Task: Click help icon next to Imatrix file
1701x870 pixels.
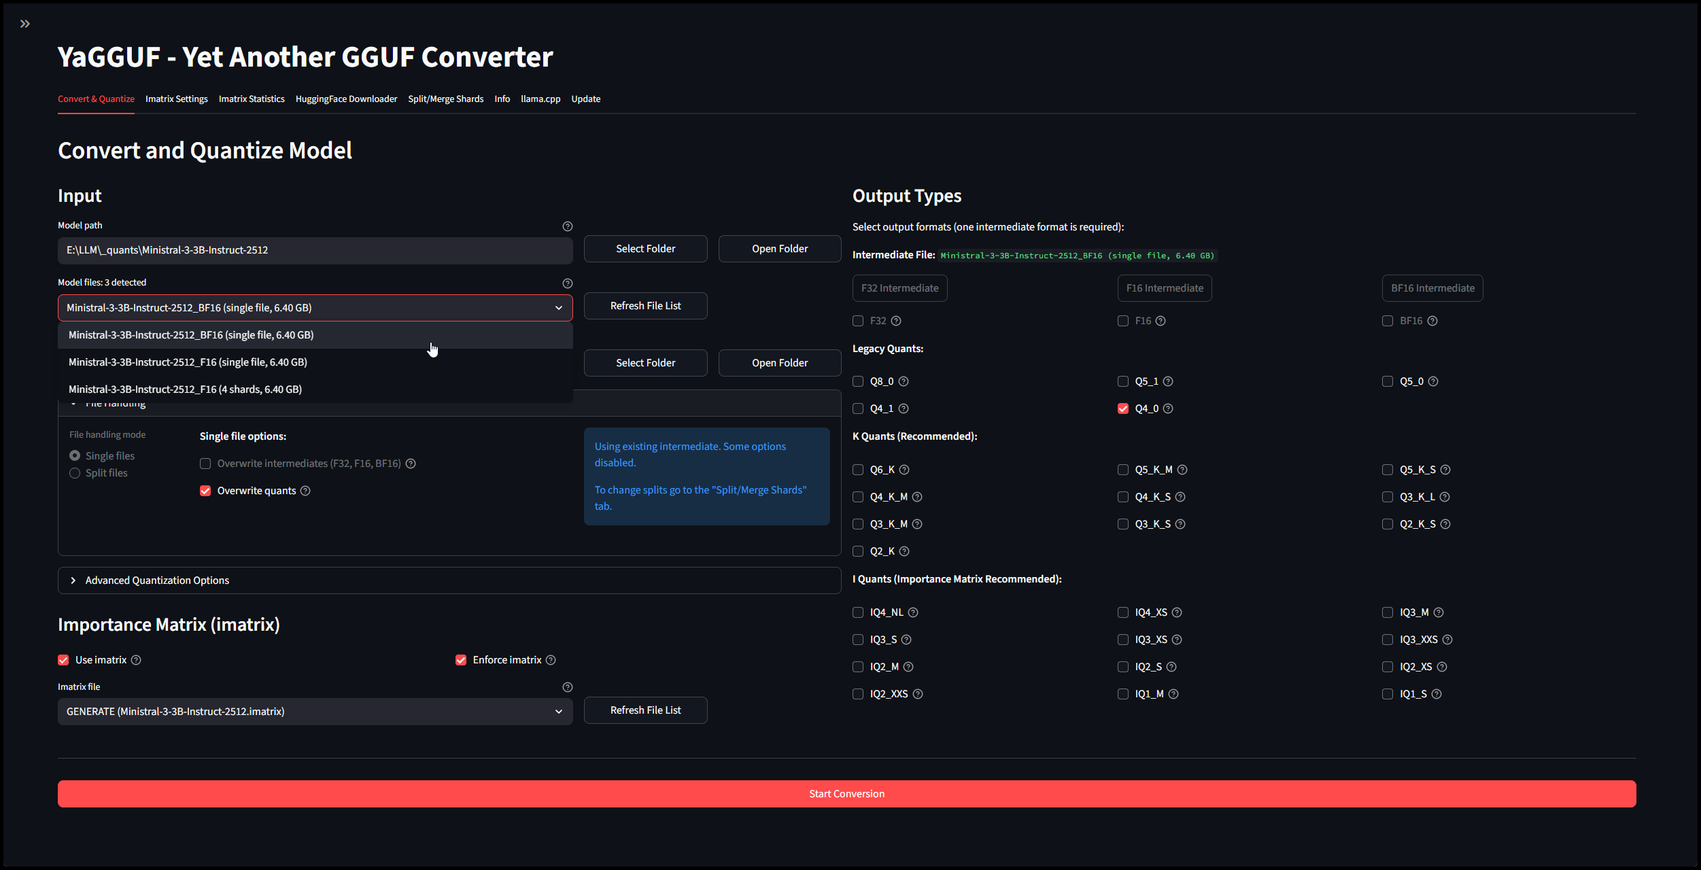Action: 567,687
